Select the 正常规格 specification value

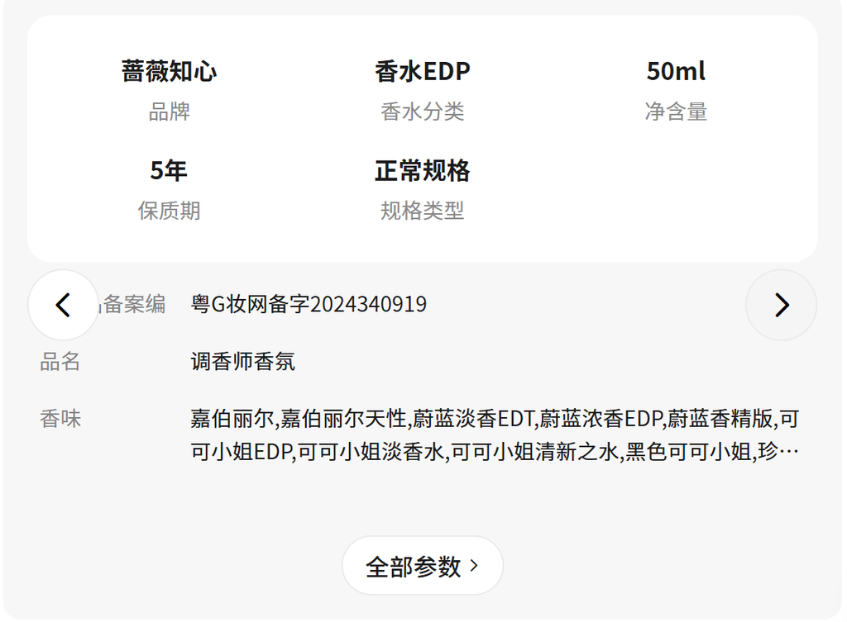[422, 171]
